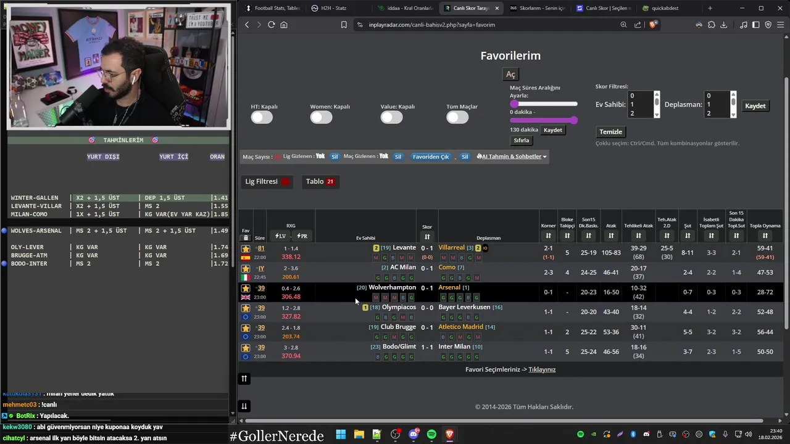Click the PR lightning sort button

(302, 236)
